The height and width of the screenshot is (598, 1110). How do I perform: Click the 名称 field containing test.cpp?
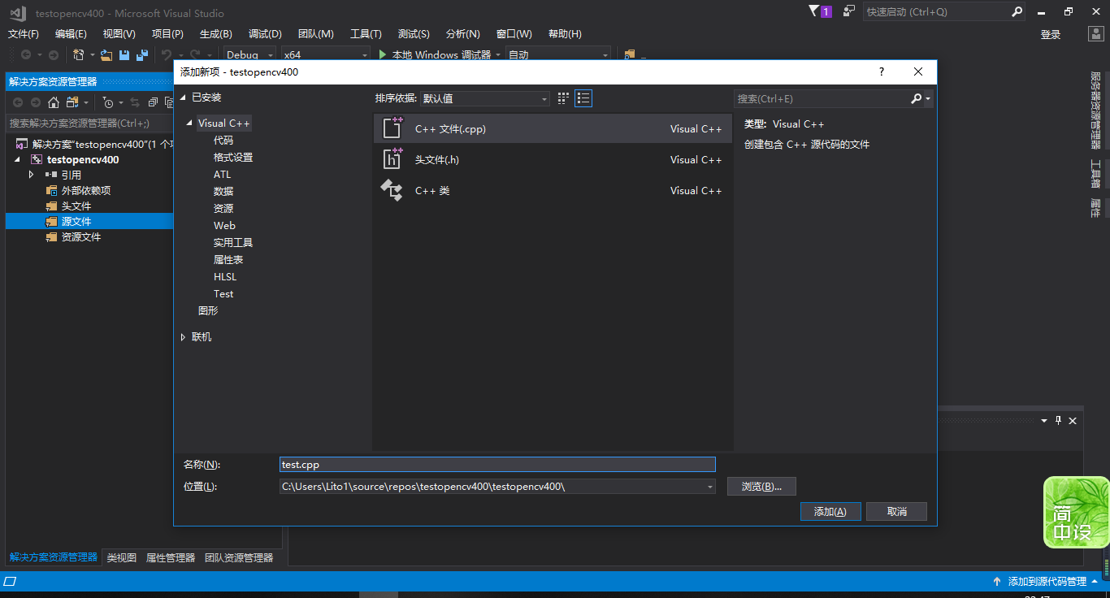tap(497, 464)
